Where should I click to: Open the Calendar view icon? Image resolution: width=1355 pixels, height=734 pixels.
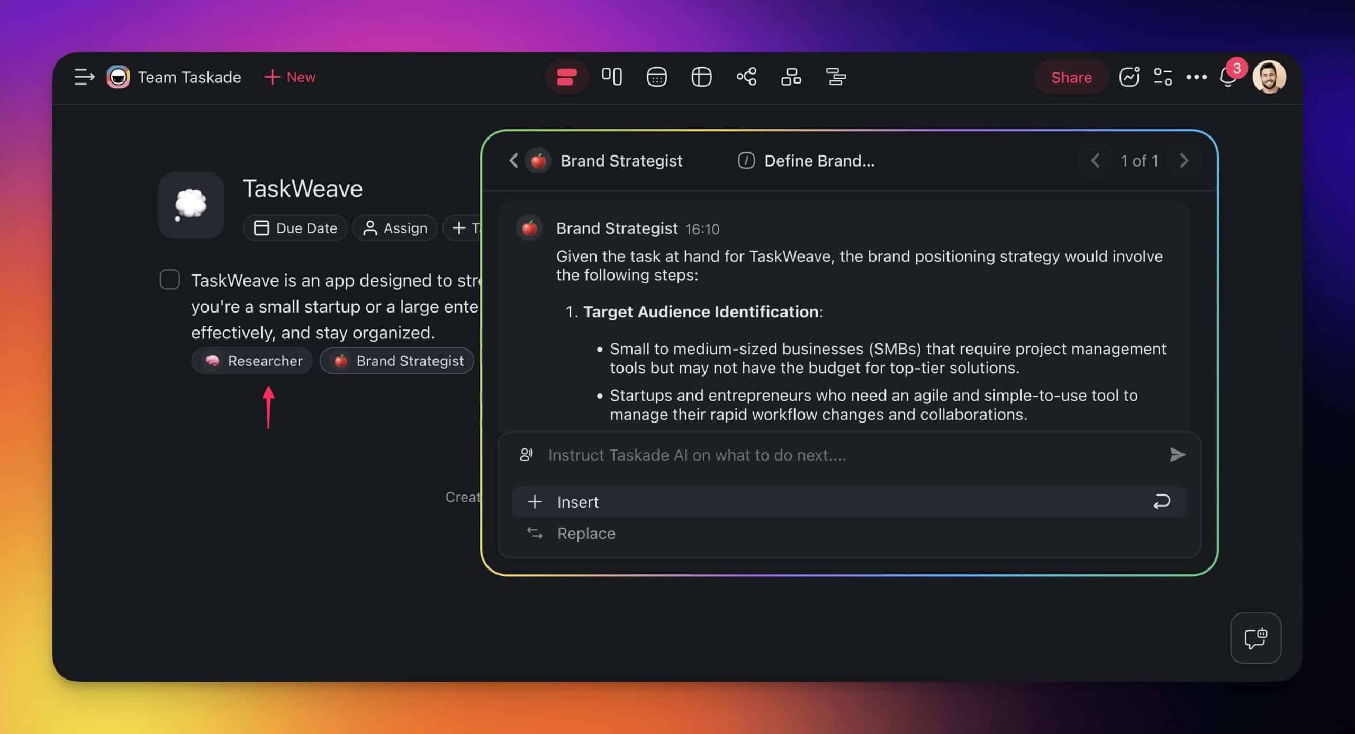(x=656, y=77)
